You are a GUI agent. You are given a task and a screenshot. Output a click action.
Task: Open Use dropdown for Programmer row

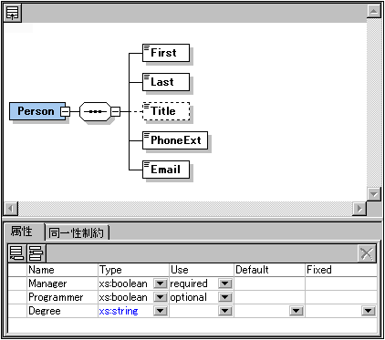pos(225,297)
